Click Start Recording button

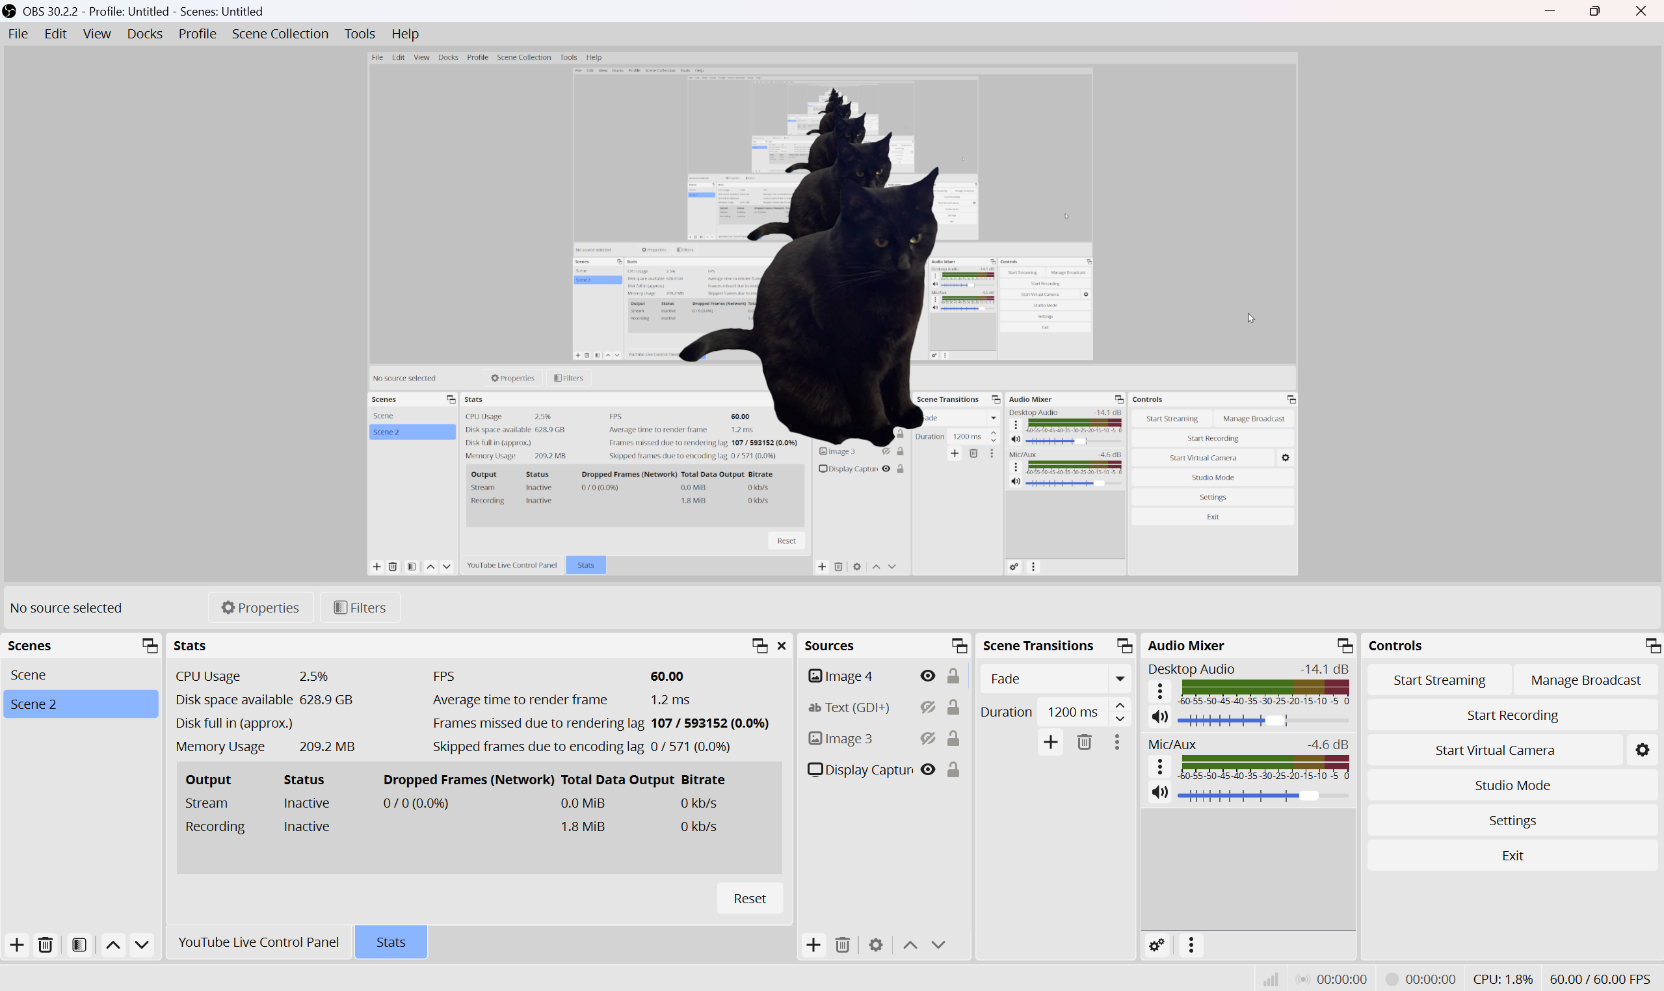pyautogui.click(x=1512, y=715)
